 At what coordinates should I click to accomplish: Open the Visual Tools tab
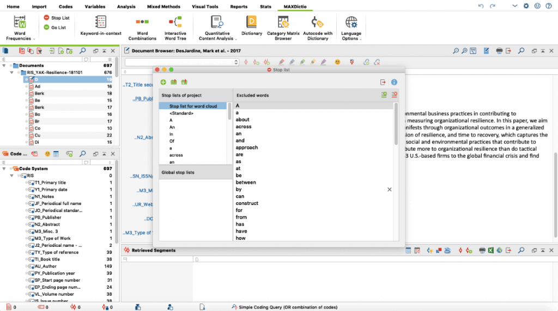(205, 7)
